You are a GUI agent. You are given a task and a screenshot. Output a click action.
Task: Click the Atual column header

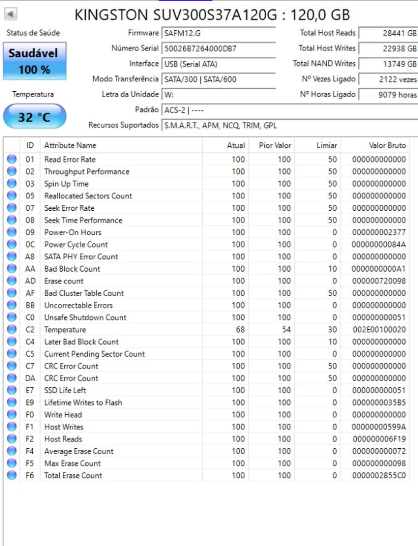(x=225, y=145)
